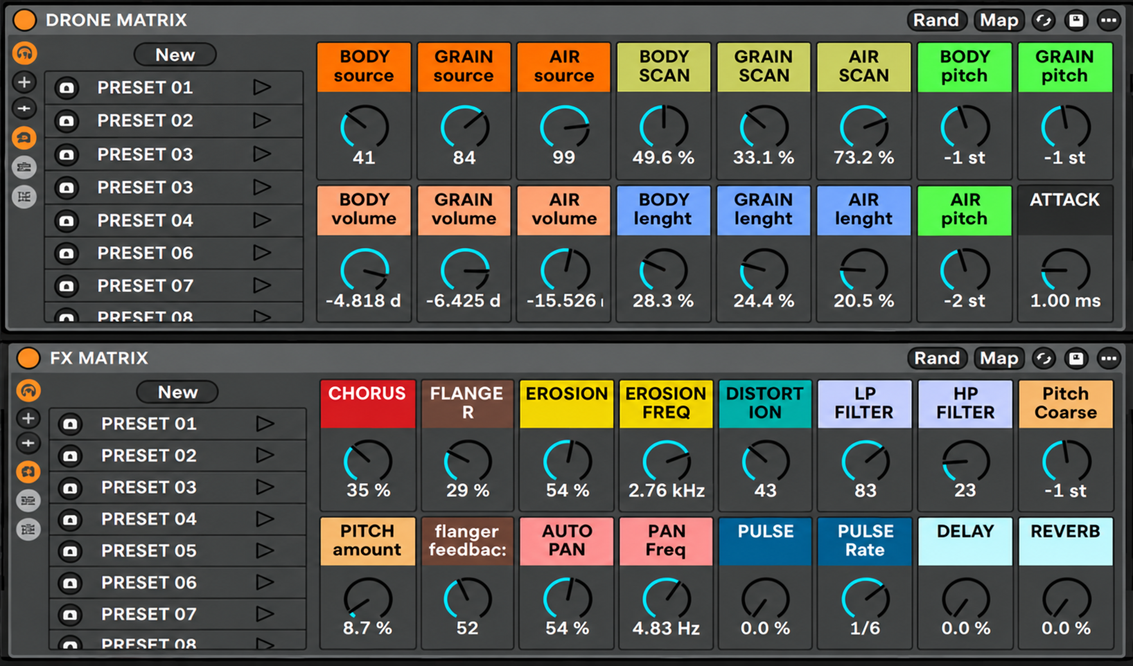The image size is (1133, 666).
Task: Select the PRESET 04 name in DRONE MATRIX
Action: tap(145, 221)
